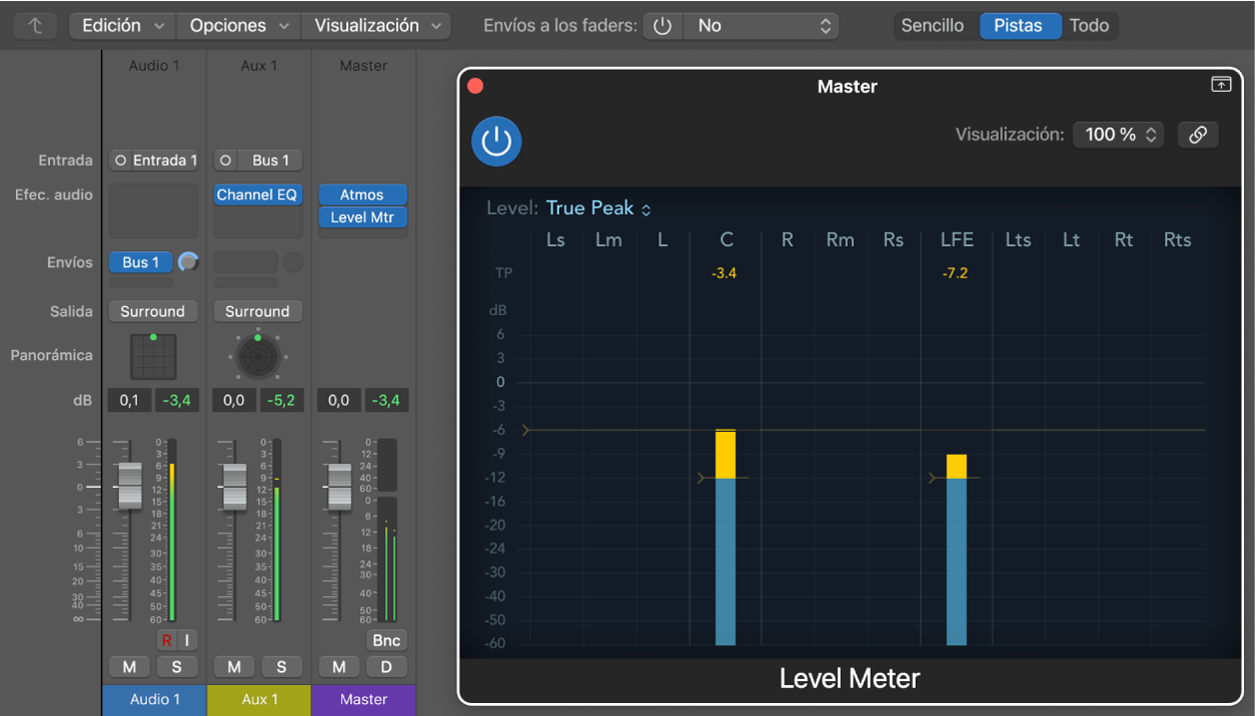1255x716 pixels.
Task: Open the Channel EQ plug-in on Aux 1
Action: point(258,194)
